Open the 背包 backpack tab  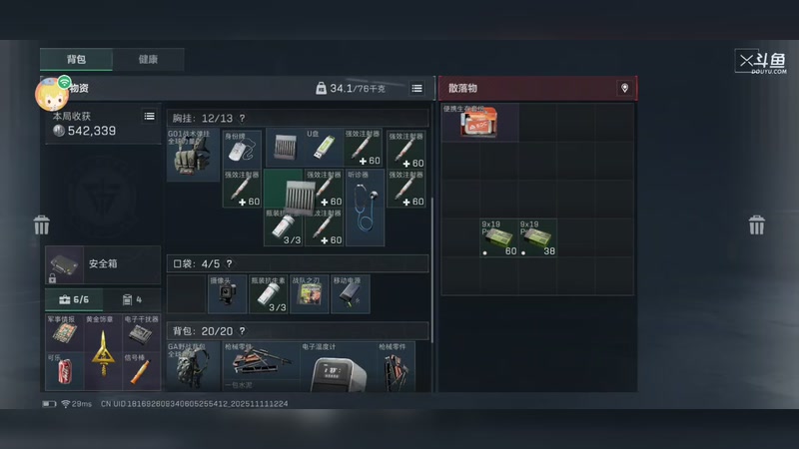[x=77, y=59]
